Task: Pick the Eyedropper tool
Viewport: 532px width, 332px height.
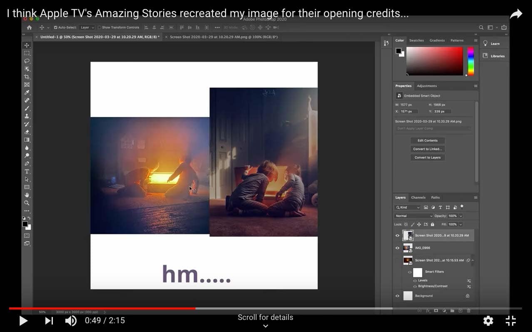Action: tap(27, 92)
